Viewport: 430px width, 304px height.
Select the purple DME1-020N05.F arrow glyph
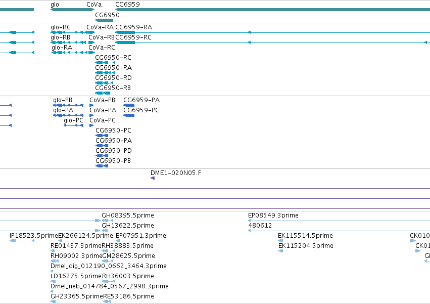(x=153, y=178)
